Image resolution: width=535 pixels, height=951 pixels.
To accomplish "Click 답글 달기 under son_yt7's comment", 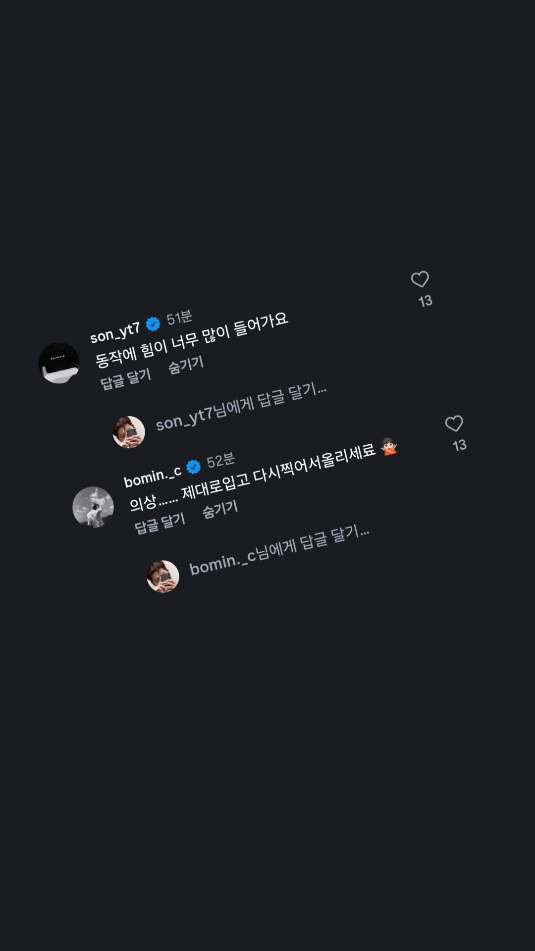I will tap(126, 379).
